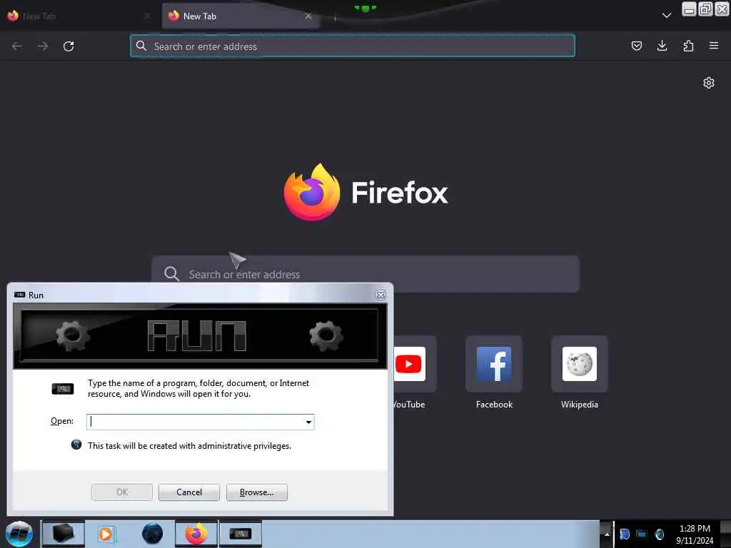Open Save to Pocket icon
The height and width of the screenshot is (548, 731).
(636, 46)
